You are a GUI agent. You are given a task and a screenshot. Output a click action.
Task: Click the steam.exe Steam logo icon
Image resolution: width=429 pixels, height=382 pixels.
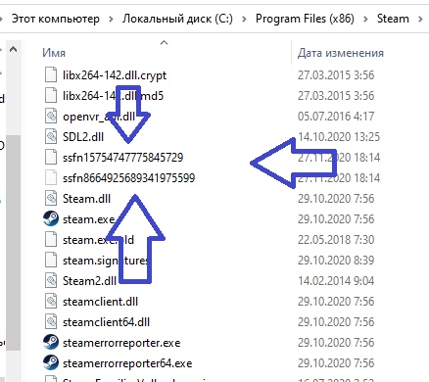click(51, 218)
